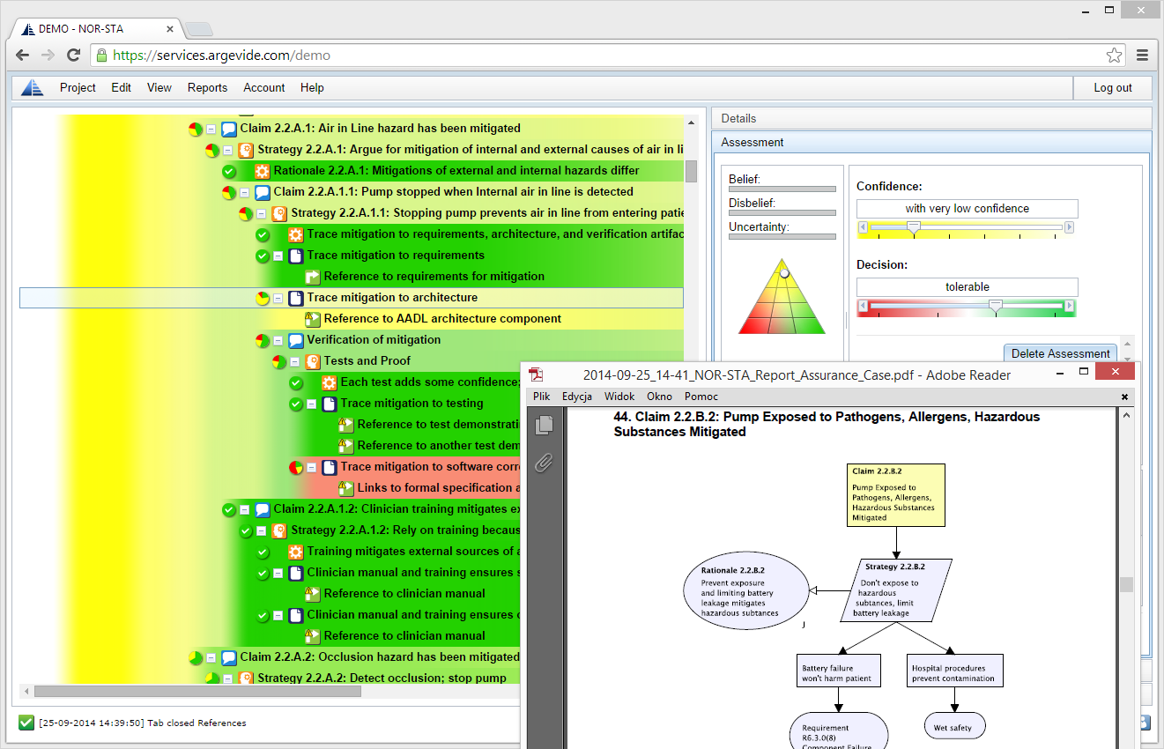Screen dimensions: 1164x749
Task: Collapse Strategy 2.2.A.1.1 node
Action: tap(262, 213)
